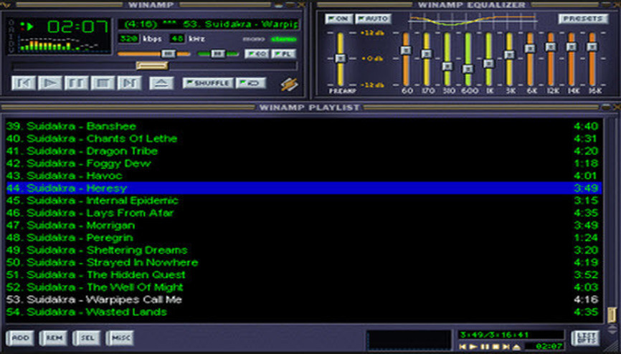
Task: Open the playlist SEL menu
Action: [87, 338]
